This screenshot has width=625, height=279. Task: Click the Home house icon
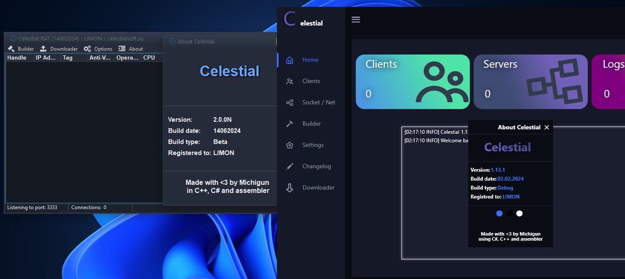[x=290, y=60]
